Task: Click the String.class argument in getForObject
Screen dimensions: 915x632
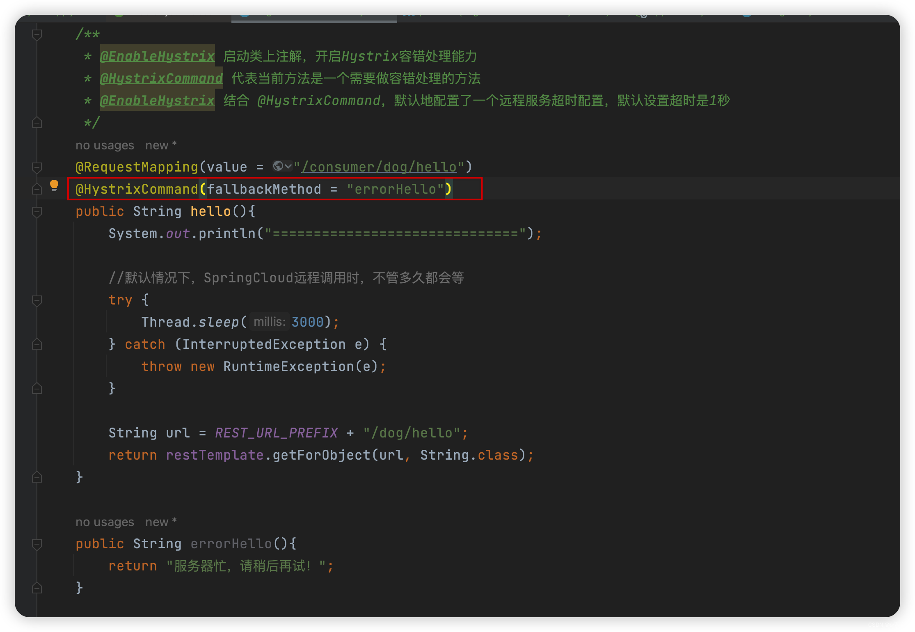Action: click(469, 455)
